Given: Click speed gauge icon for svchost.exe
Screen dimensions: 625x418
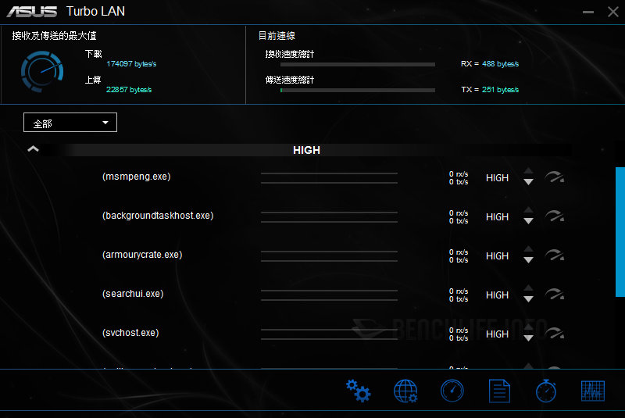Looking at the screenshot, I should click(555, 333).
